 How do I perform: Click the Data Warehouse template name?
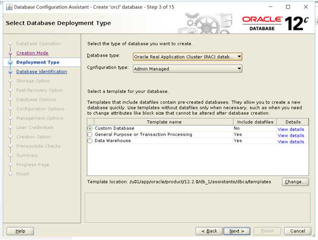112,141
